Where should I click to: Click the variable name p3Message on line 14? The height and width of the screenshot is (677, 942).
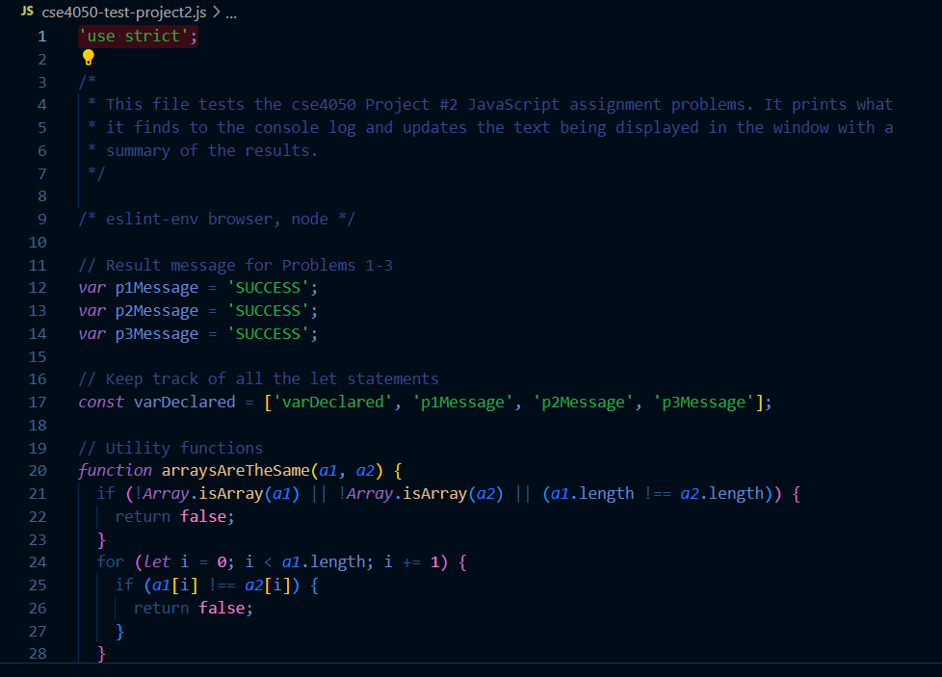point(157,333)
